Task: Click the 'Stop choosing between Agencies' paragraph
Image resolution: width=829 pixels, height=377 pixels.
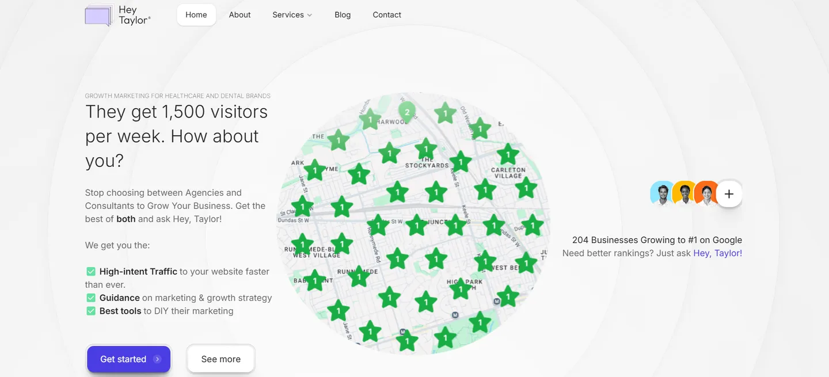Action: (x=176, y=206)
